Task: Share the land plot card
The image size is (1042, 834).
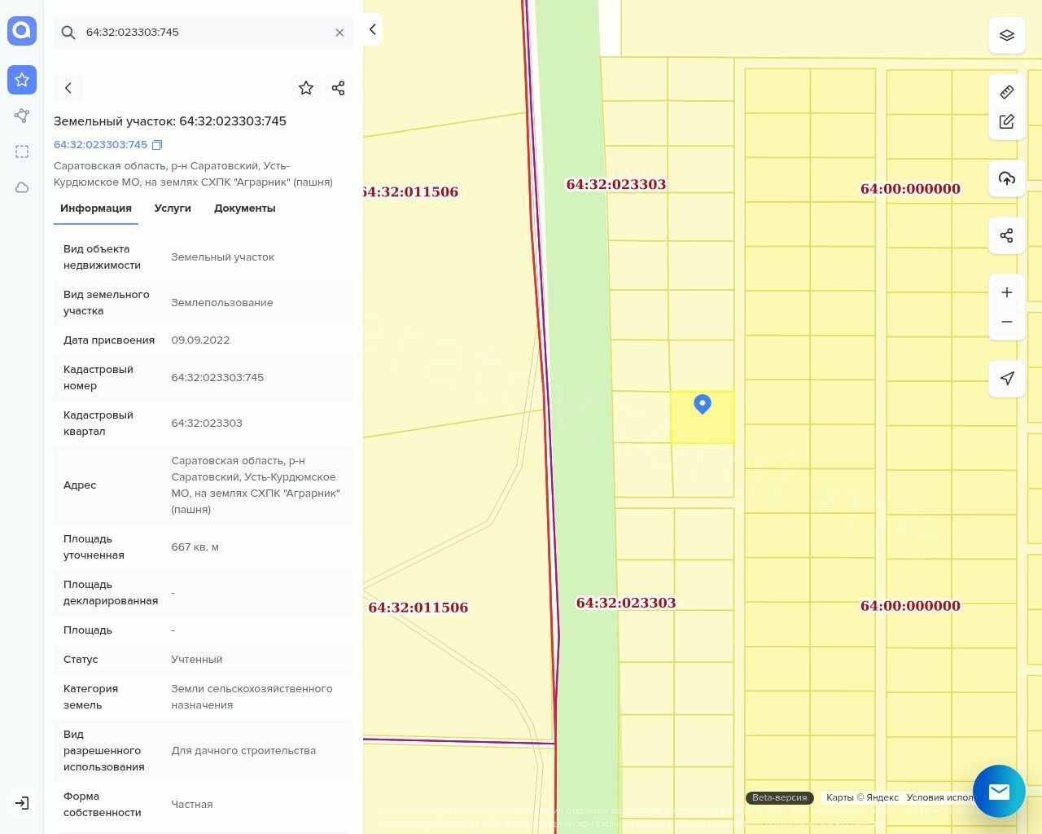Action: click(x=338, y=88)
